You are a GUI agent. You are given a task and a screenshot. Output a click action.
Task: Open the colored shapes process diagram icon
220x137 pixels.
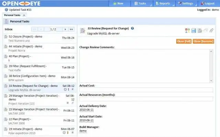click(187, 30)
